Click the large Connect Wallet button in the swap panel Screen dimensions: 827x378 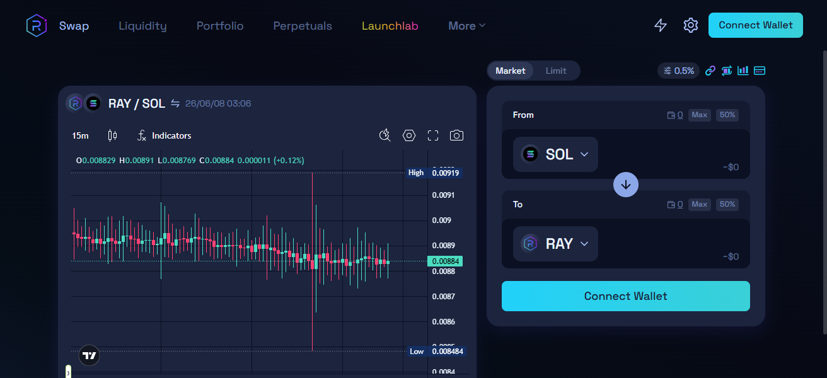pyautogui.click(x=626, y=296)
